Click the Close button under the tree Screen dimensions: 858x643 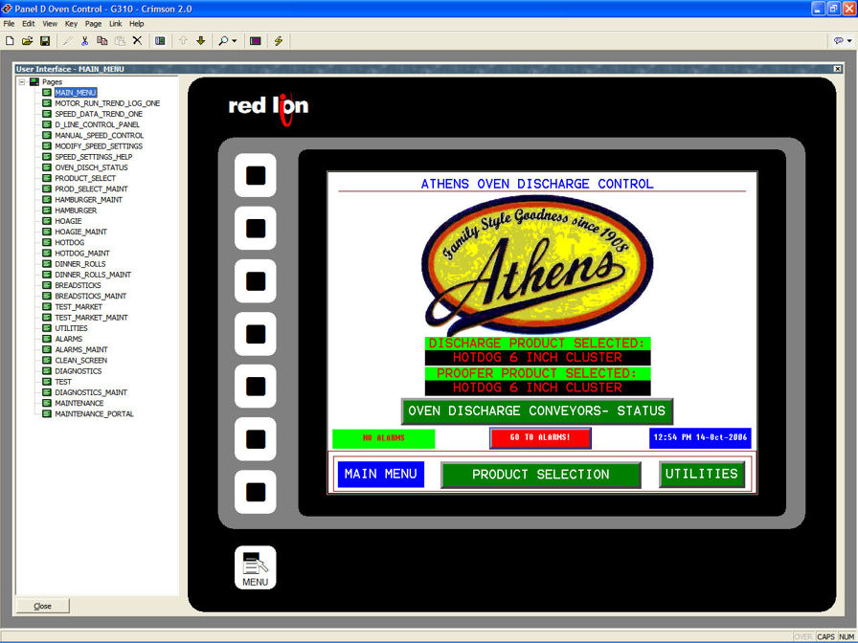(x=43, y=606)
